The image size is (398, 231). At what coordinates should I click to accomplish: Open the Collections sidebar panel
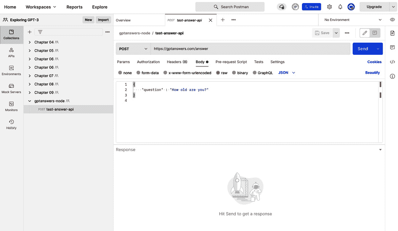click(11, 35)
